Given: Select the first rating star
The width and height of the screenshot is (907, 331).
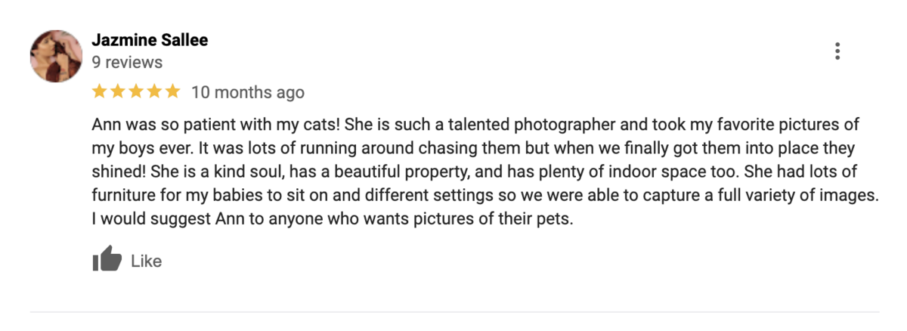Looking at the screenshot, I should click(x=99, y=91).
